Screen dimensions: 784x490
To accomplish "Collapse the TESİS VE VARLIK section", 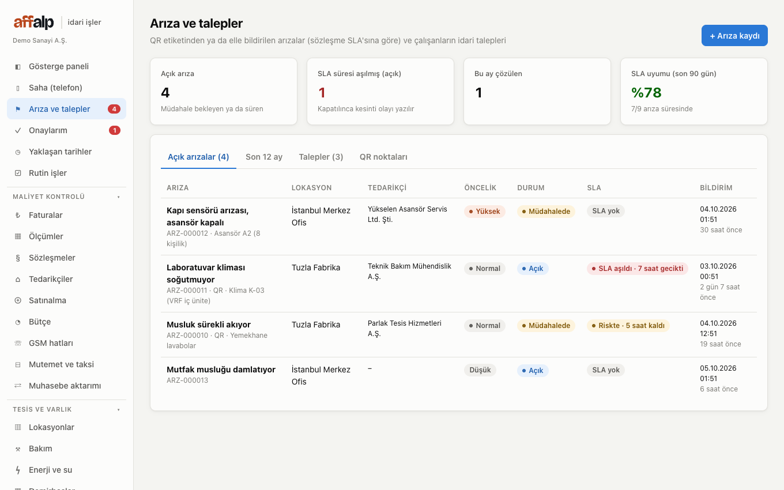I will pos(66,409).
